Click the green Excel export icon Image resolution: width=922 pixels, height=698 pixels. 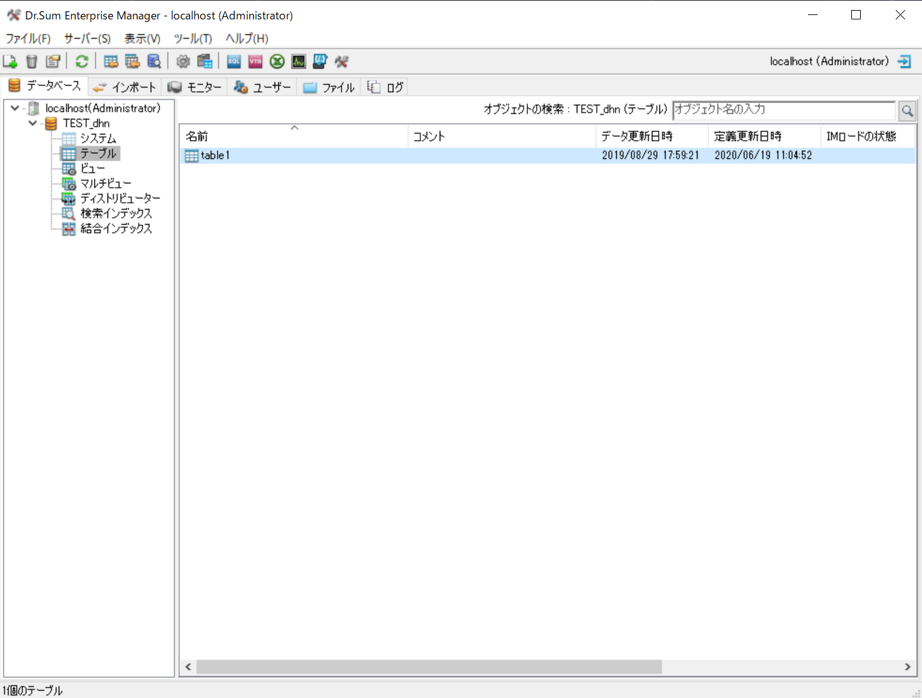(277, 61)
